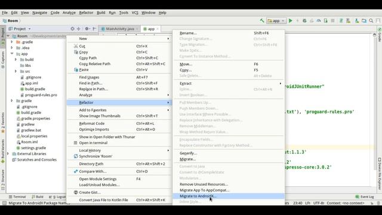
Task: Select local.properties file in tree
Action: [x=34, y=136]
